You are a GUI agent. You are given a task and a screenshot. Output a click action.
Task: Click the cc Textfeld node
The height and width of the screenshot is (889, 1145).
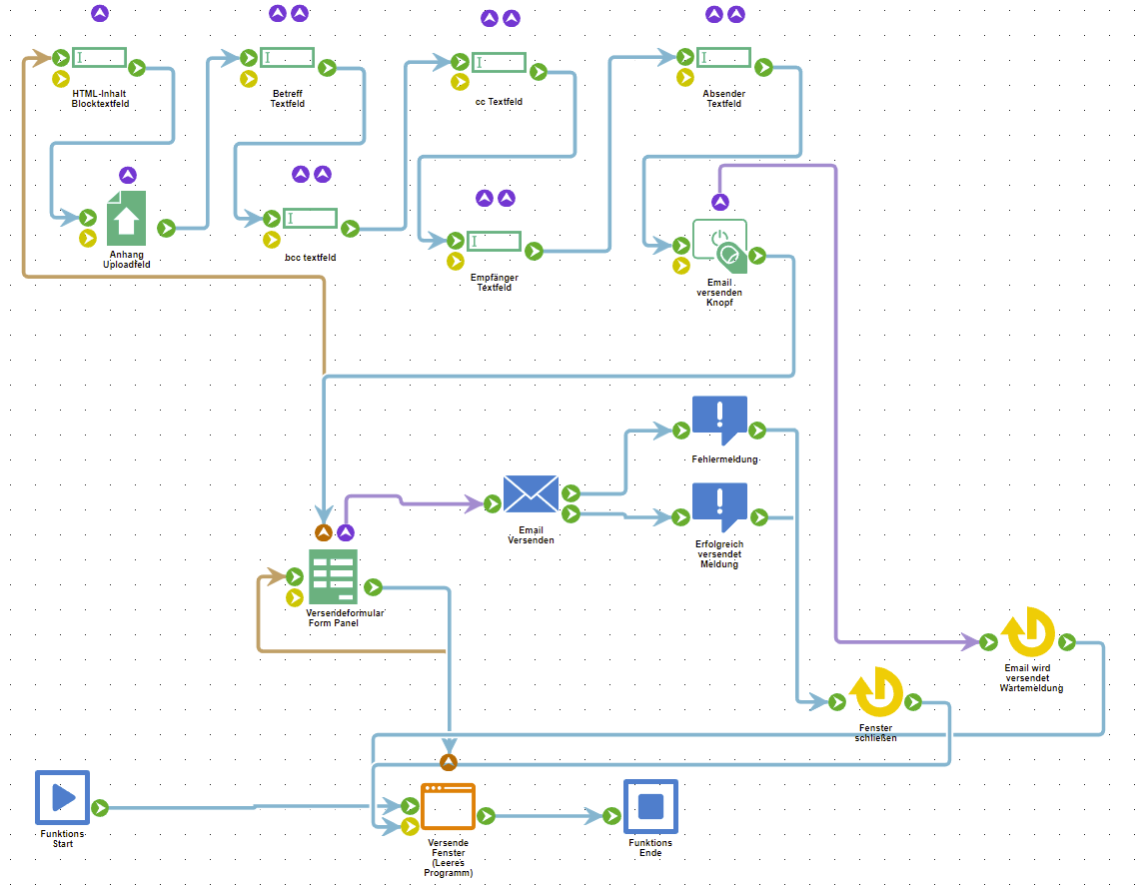tap(499, 63)
